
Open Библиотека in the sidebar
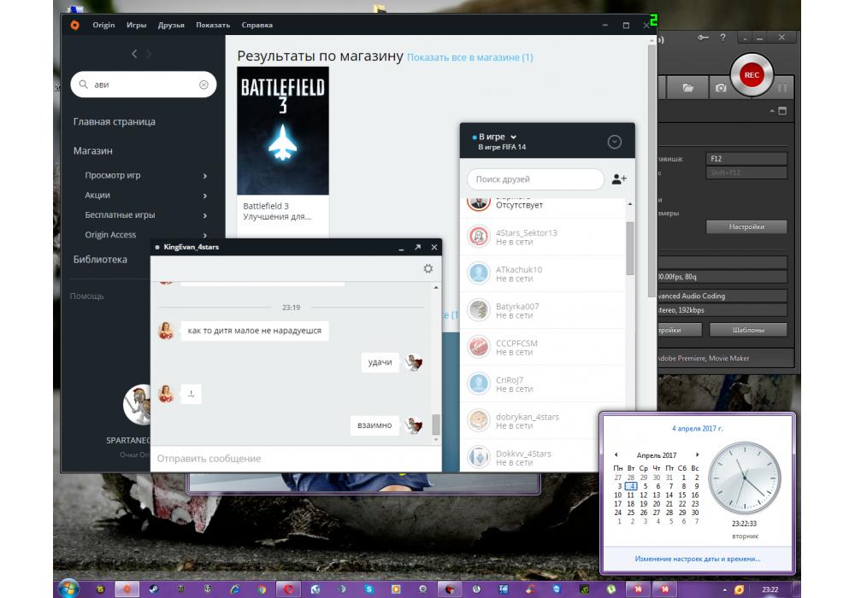100,259
